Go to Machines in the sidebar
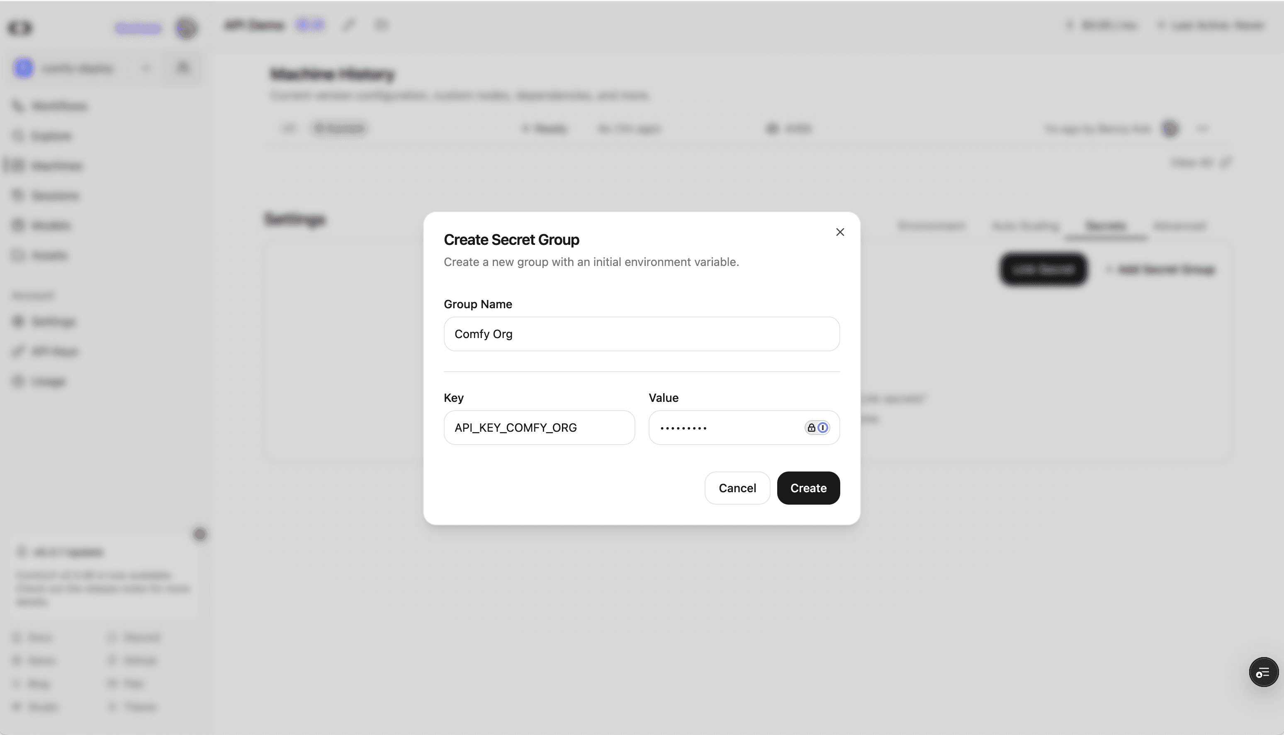 click(x=56, y=166)
